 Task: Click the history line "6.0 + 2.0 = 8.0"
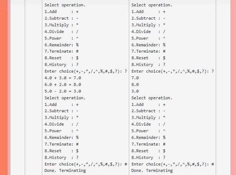coord(63,85)
